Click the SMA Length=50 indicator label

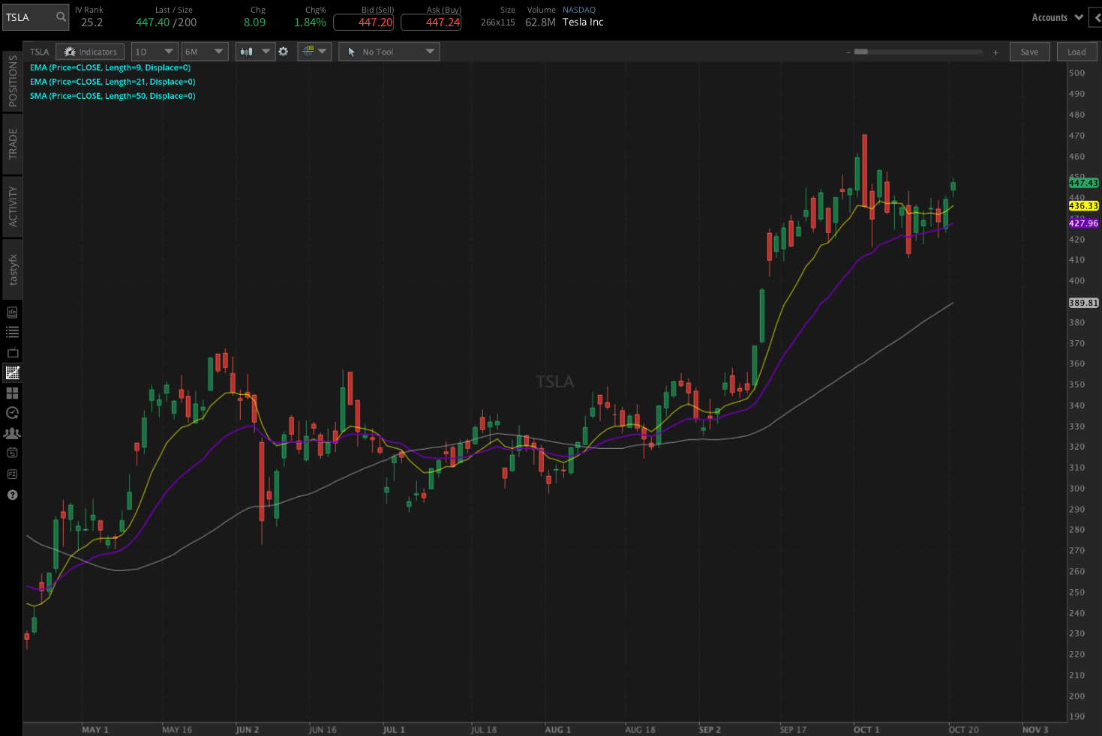pos(113,96)
